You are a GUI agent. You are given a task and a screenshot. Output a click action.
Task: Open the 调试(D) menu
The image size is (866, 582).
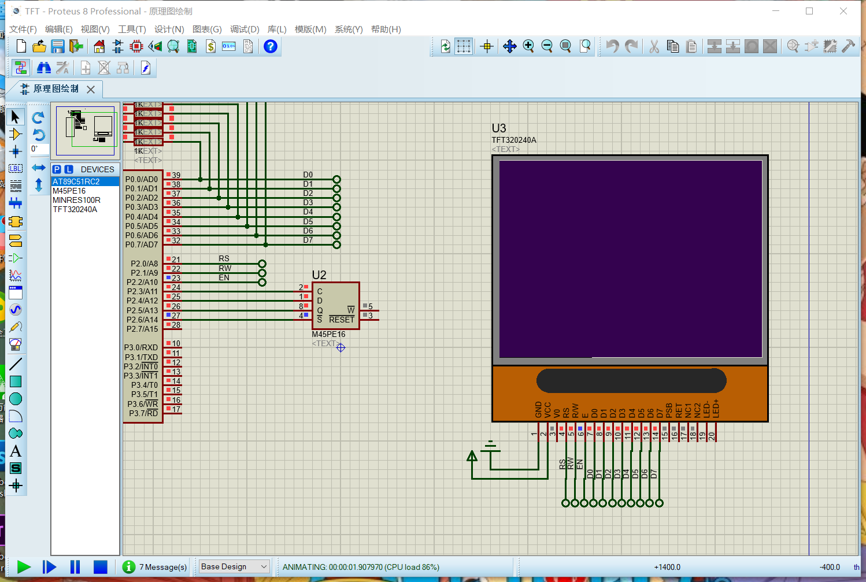pos(245,29)
